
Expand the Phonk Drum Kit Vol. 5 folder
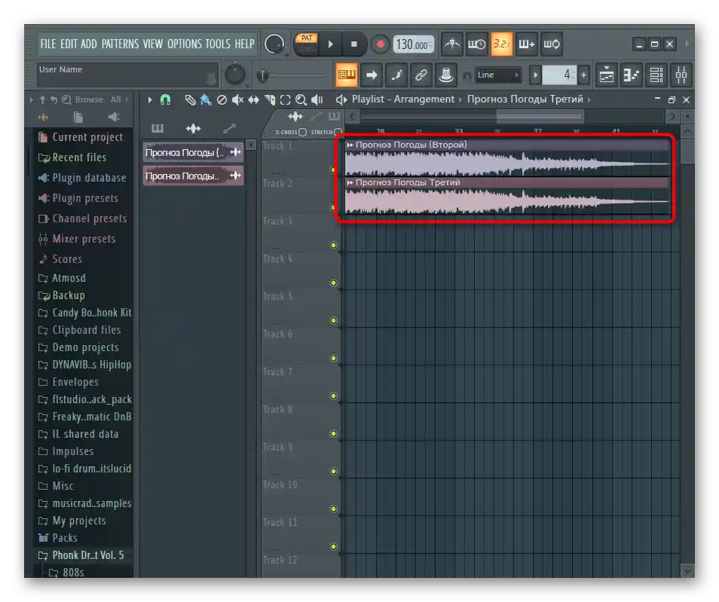click(87, 555)
